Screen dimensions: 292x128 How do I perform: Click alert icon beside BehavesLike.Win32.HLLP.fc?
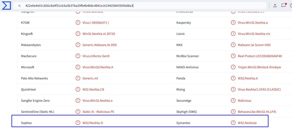pyautogui.click(x=233, y=112)
